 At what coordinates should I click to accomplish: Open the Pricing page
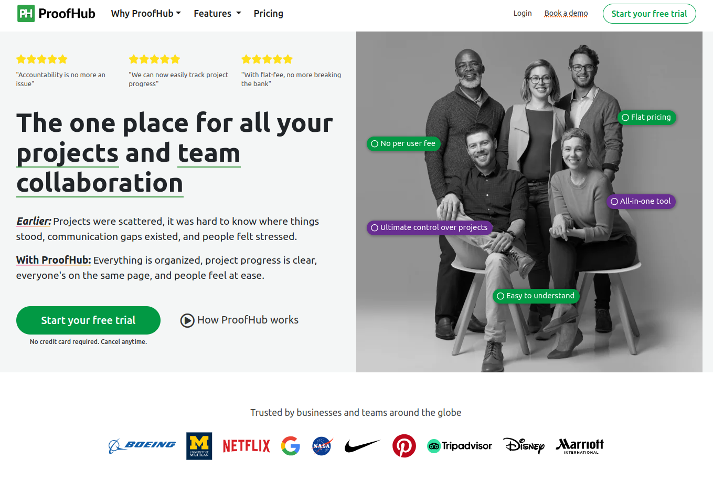[x=268, y=14]
